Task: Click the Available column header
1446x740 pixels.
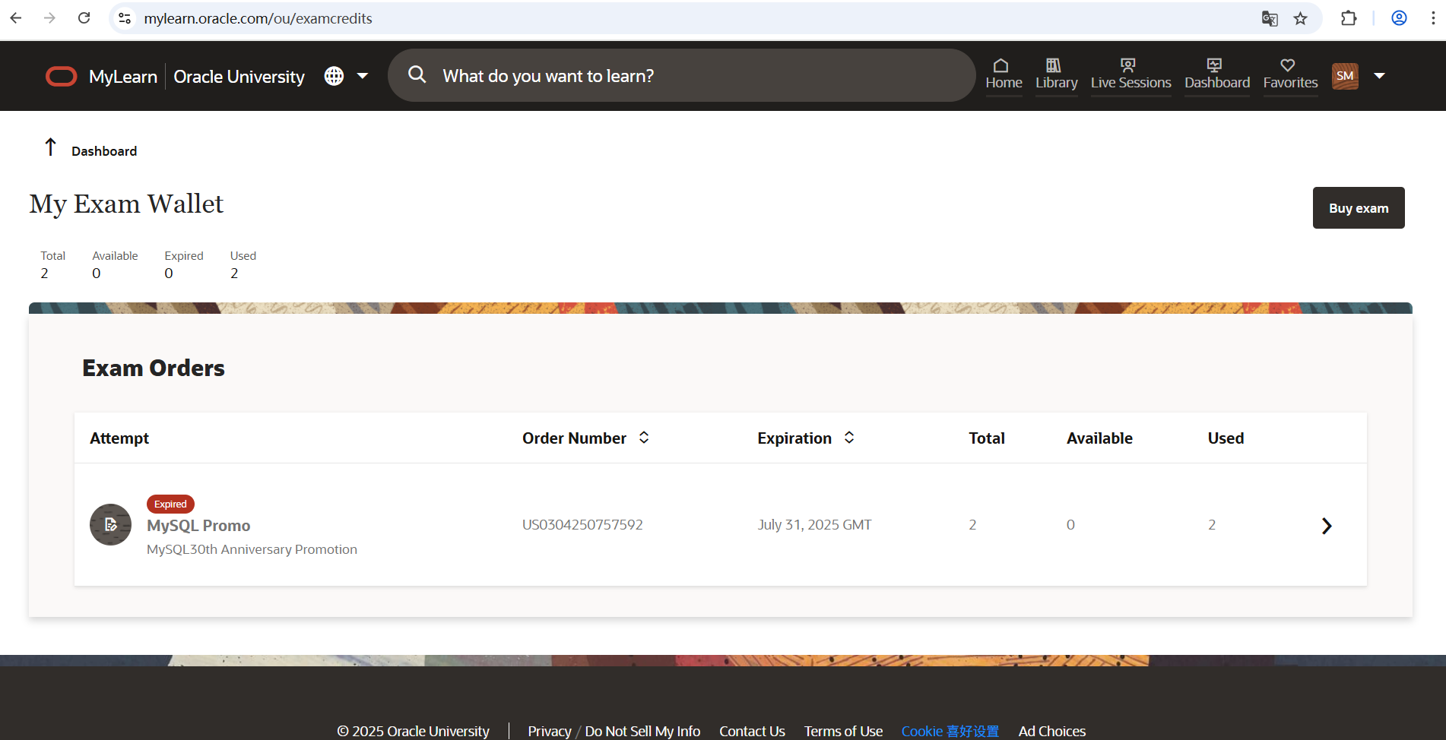Action: tap(1099, 438)
